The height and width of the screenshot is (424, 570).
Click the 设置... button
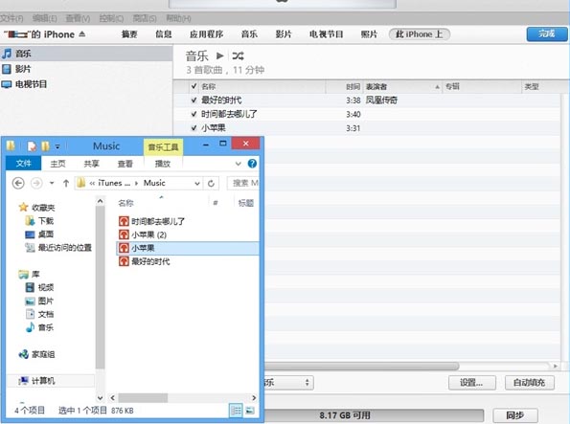[472, 383]
